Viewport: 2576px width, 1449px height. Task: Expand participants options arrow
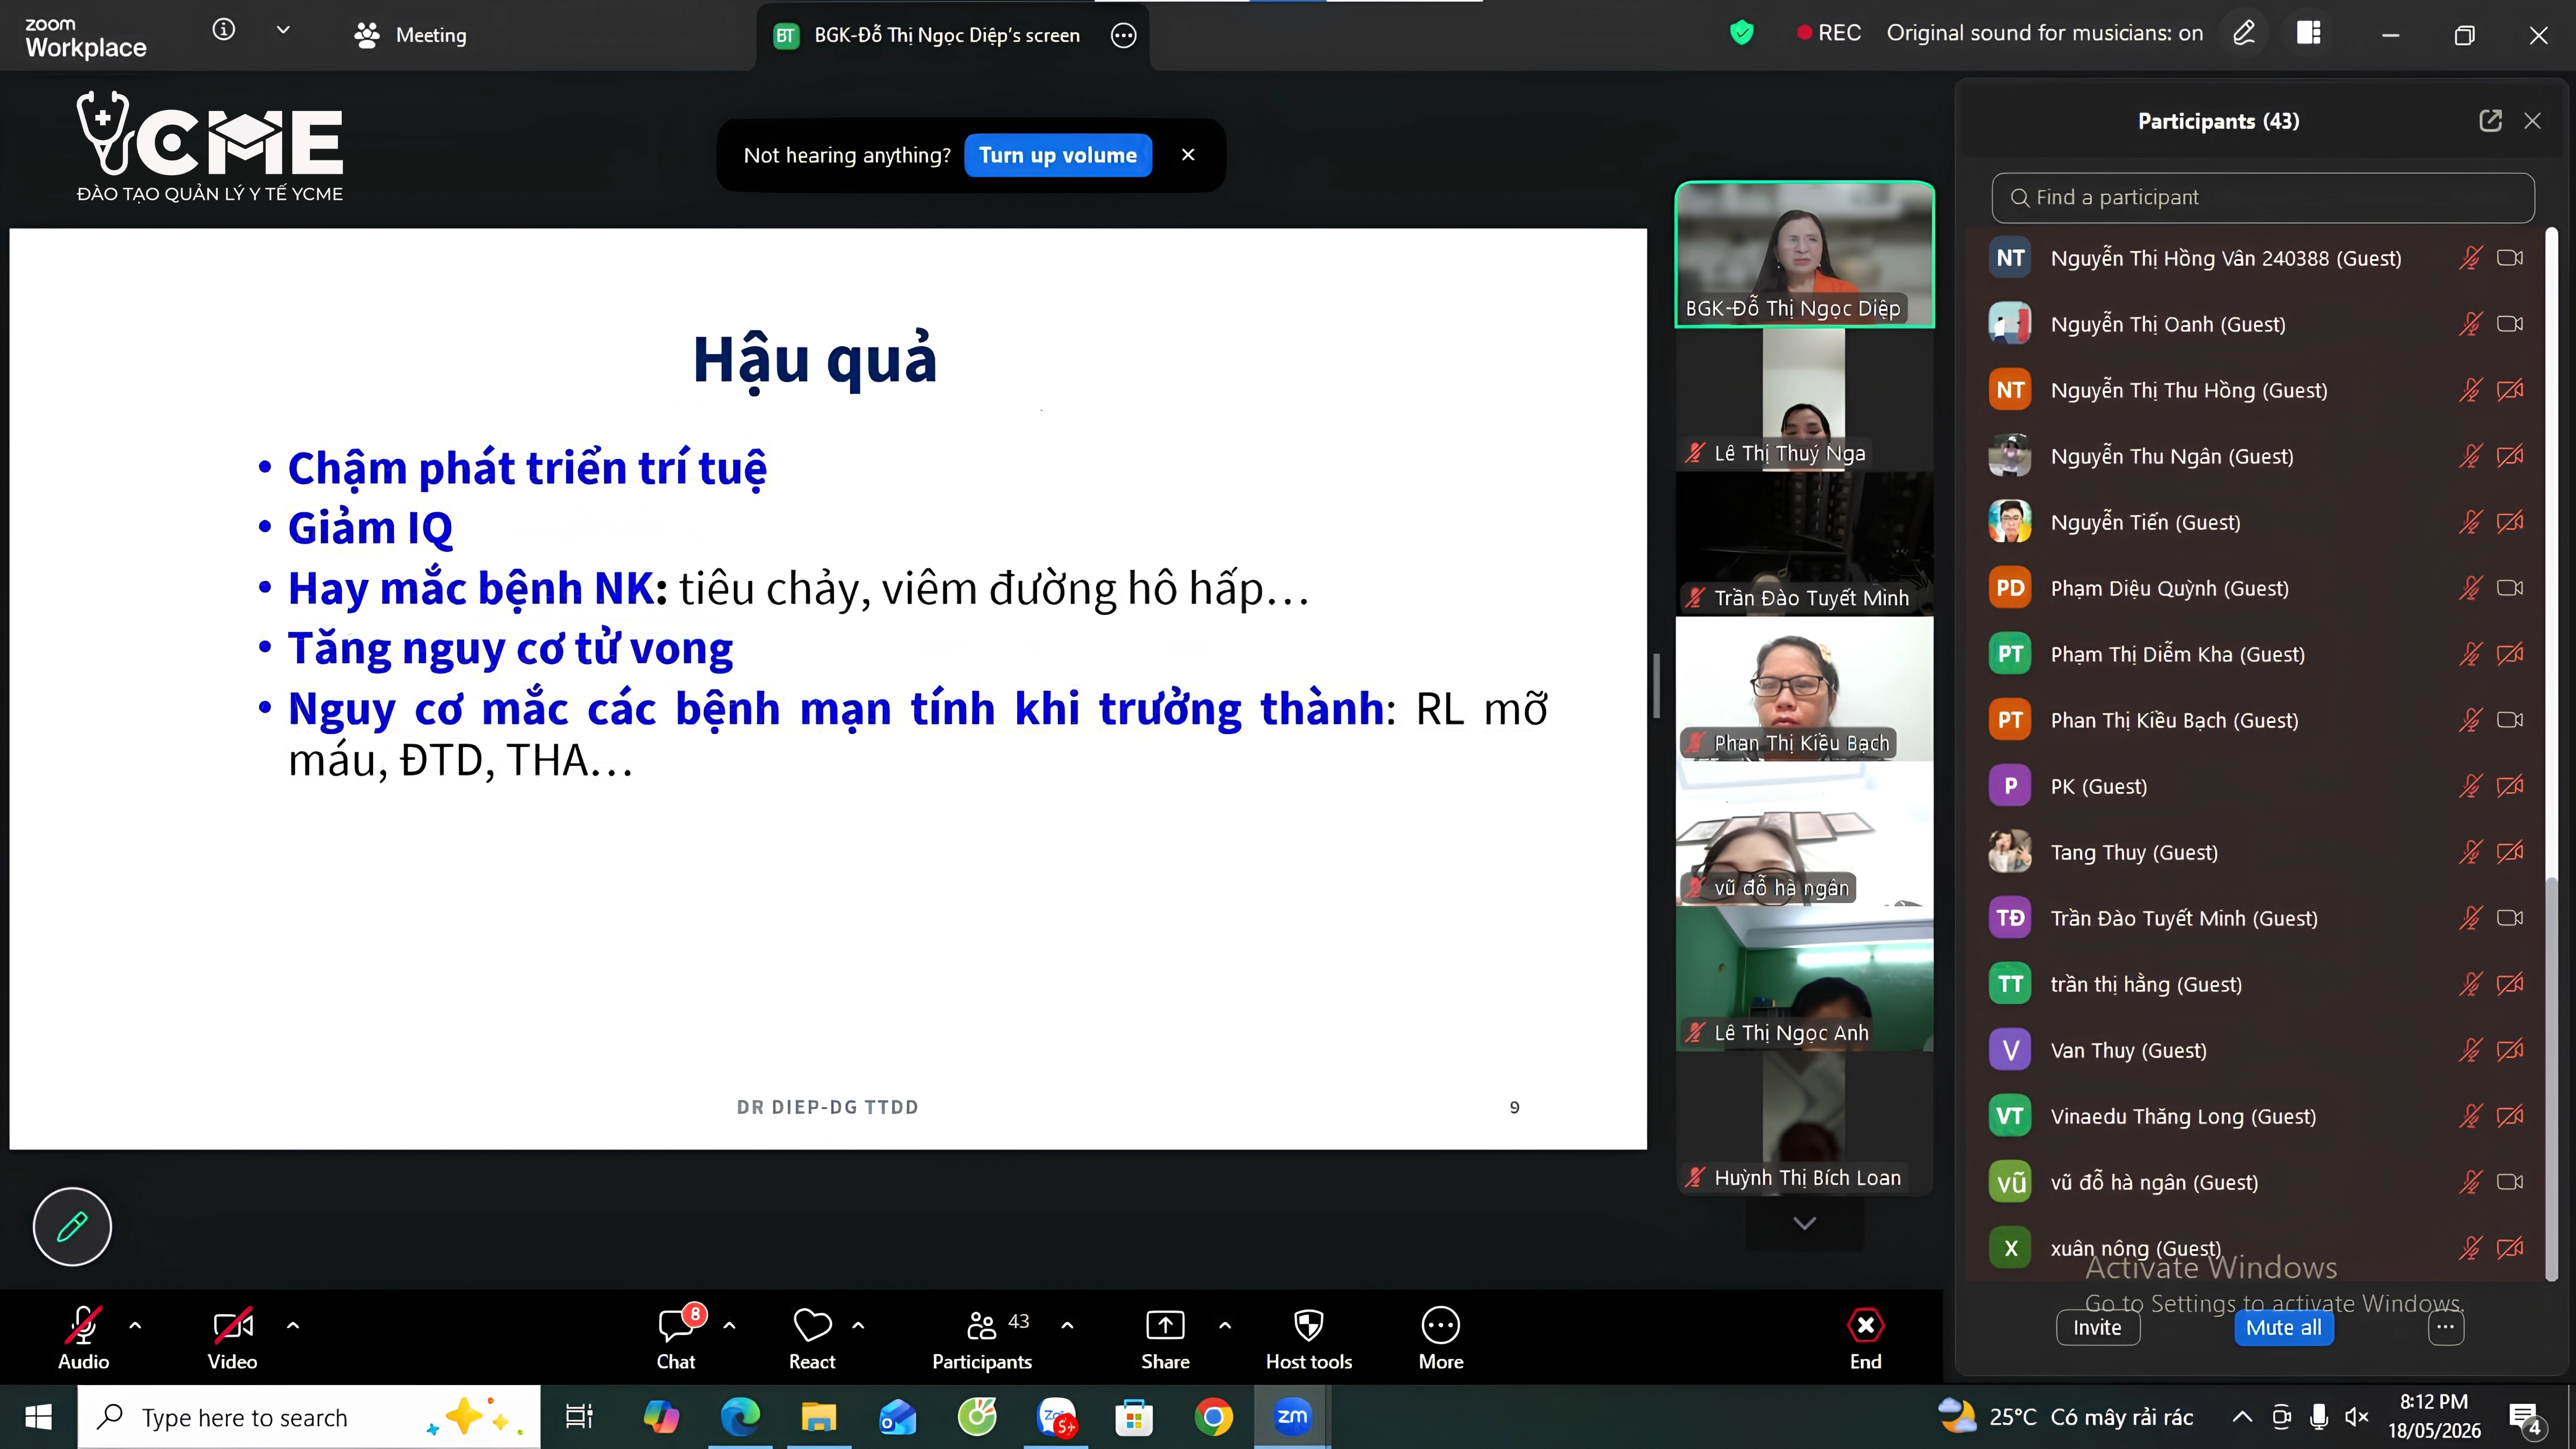[x=1067, y=1326]
